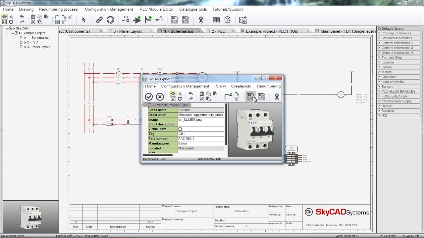Switch to the 3 - Panel Layout document tab
Image resolution: width=424 pixels, height=238 pixels.
pos(128,31)
